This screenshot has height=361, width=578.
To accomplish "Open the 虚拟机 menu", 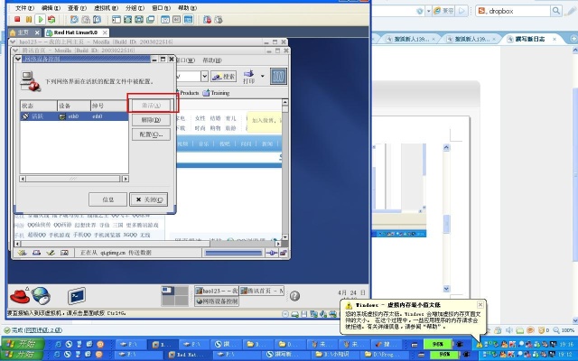I will click(x=107, y=8).
